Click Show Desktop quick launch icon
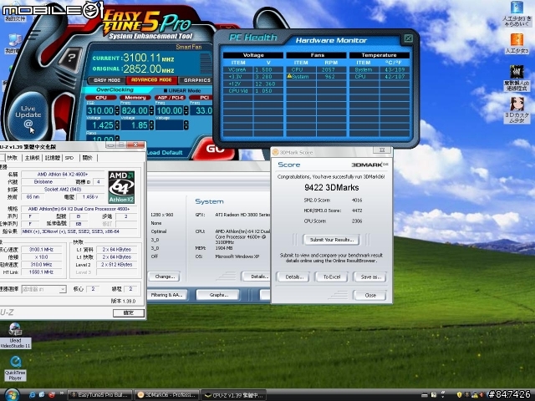This screenshot has height=401, width=535. [42, 395]
